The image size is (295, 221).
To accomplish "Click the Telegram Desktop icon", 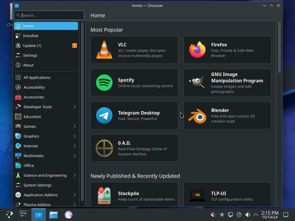I will point(104,115).
